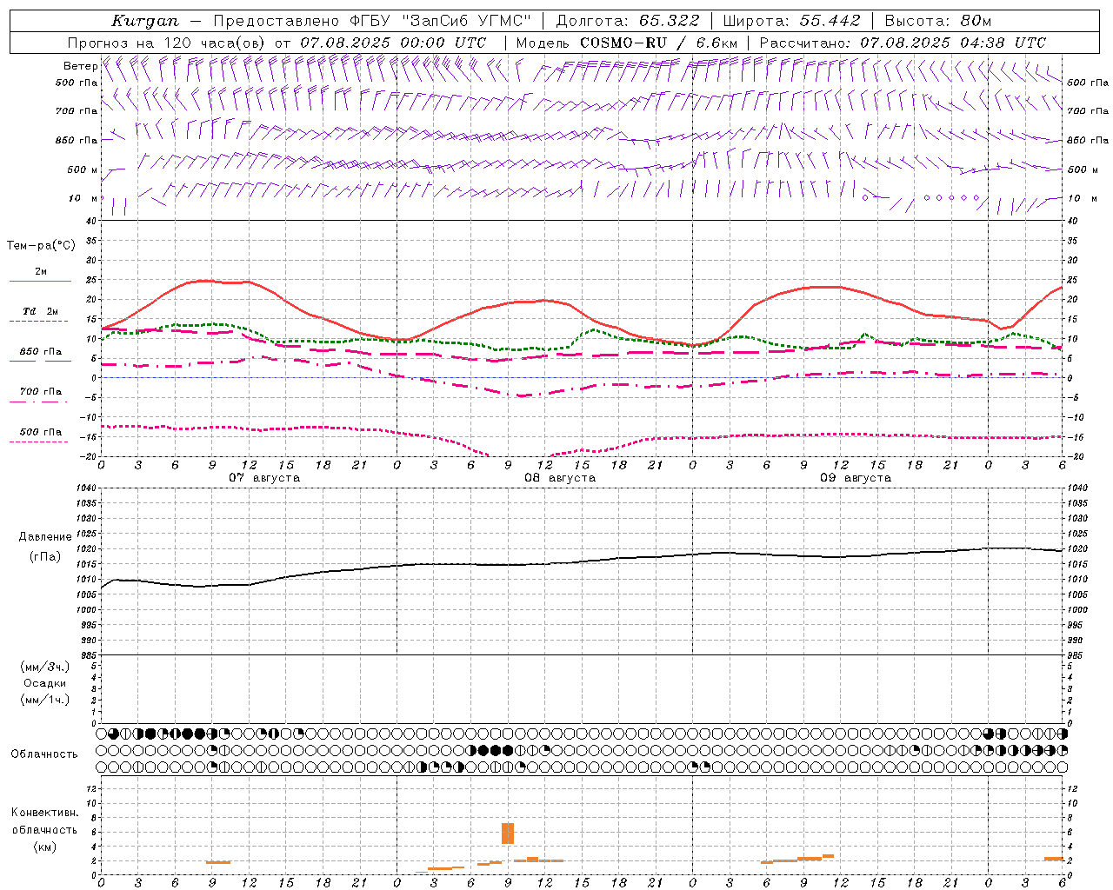
Task: Click the Облачность cloud cover label
Action: coord(44,754)
